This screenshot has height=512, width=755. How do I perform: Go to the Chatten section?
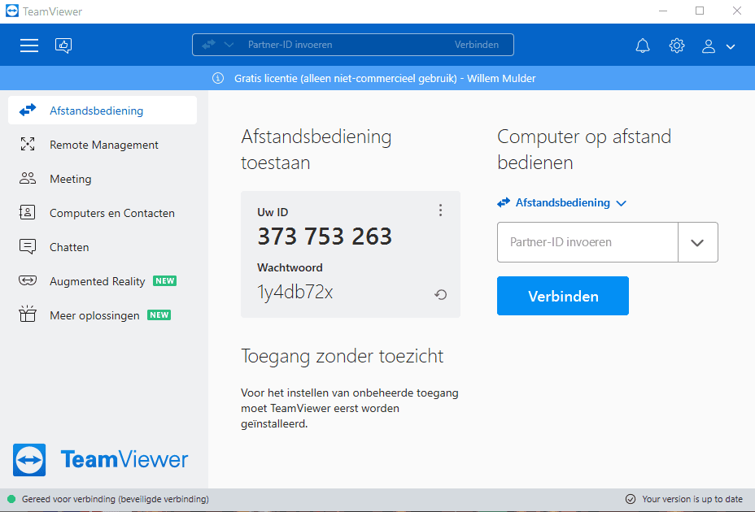[103, 247]
